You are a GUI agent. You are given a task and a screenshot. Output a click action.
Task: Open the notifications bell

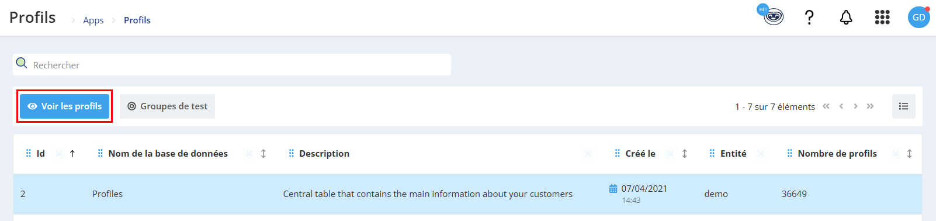846,18
